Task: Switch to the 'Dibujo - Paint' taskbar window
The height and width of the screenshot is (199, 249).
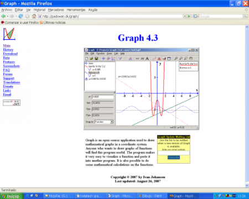Action: point(152,196)
